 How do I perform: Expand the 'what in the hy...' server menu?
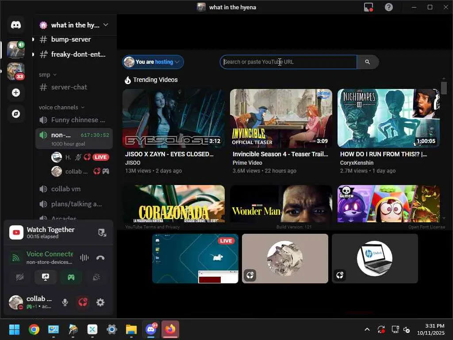(x=74, y=25)
